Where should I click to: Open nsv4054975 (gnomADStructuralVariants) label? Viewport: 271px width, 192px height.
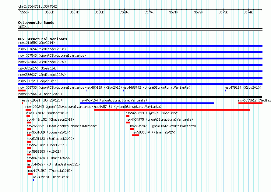click(159, 119)
